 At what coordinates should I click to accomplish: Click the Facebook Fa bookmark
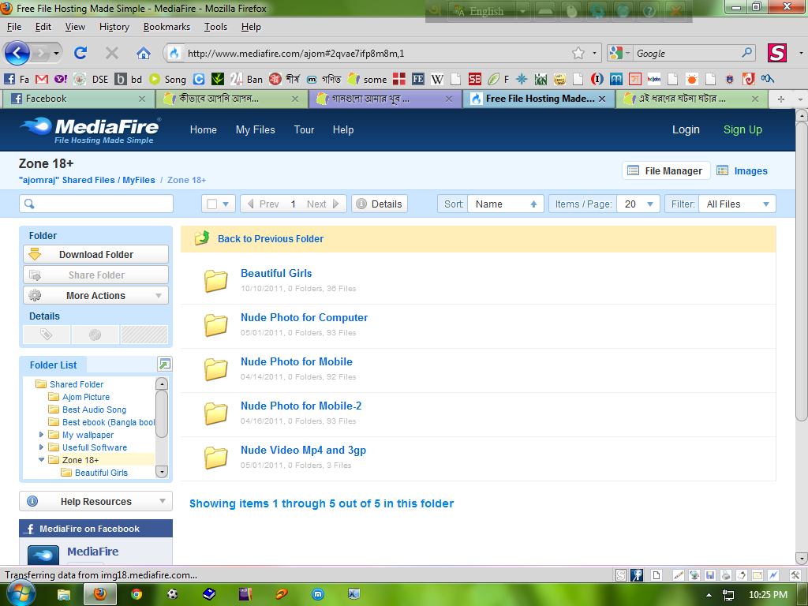[x=16, y=79]
